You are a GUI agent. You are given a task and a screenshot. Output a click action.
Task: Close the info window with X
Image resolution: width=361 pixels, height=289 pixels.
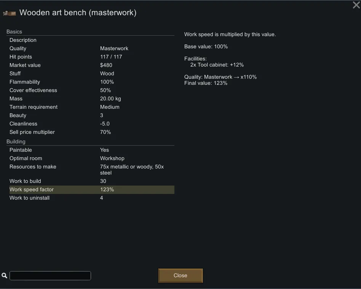point(356,5)
